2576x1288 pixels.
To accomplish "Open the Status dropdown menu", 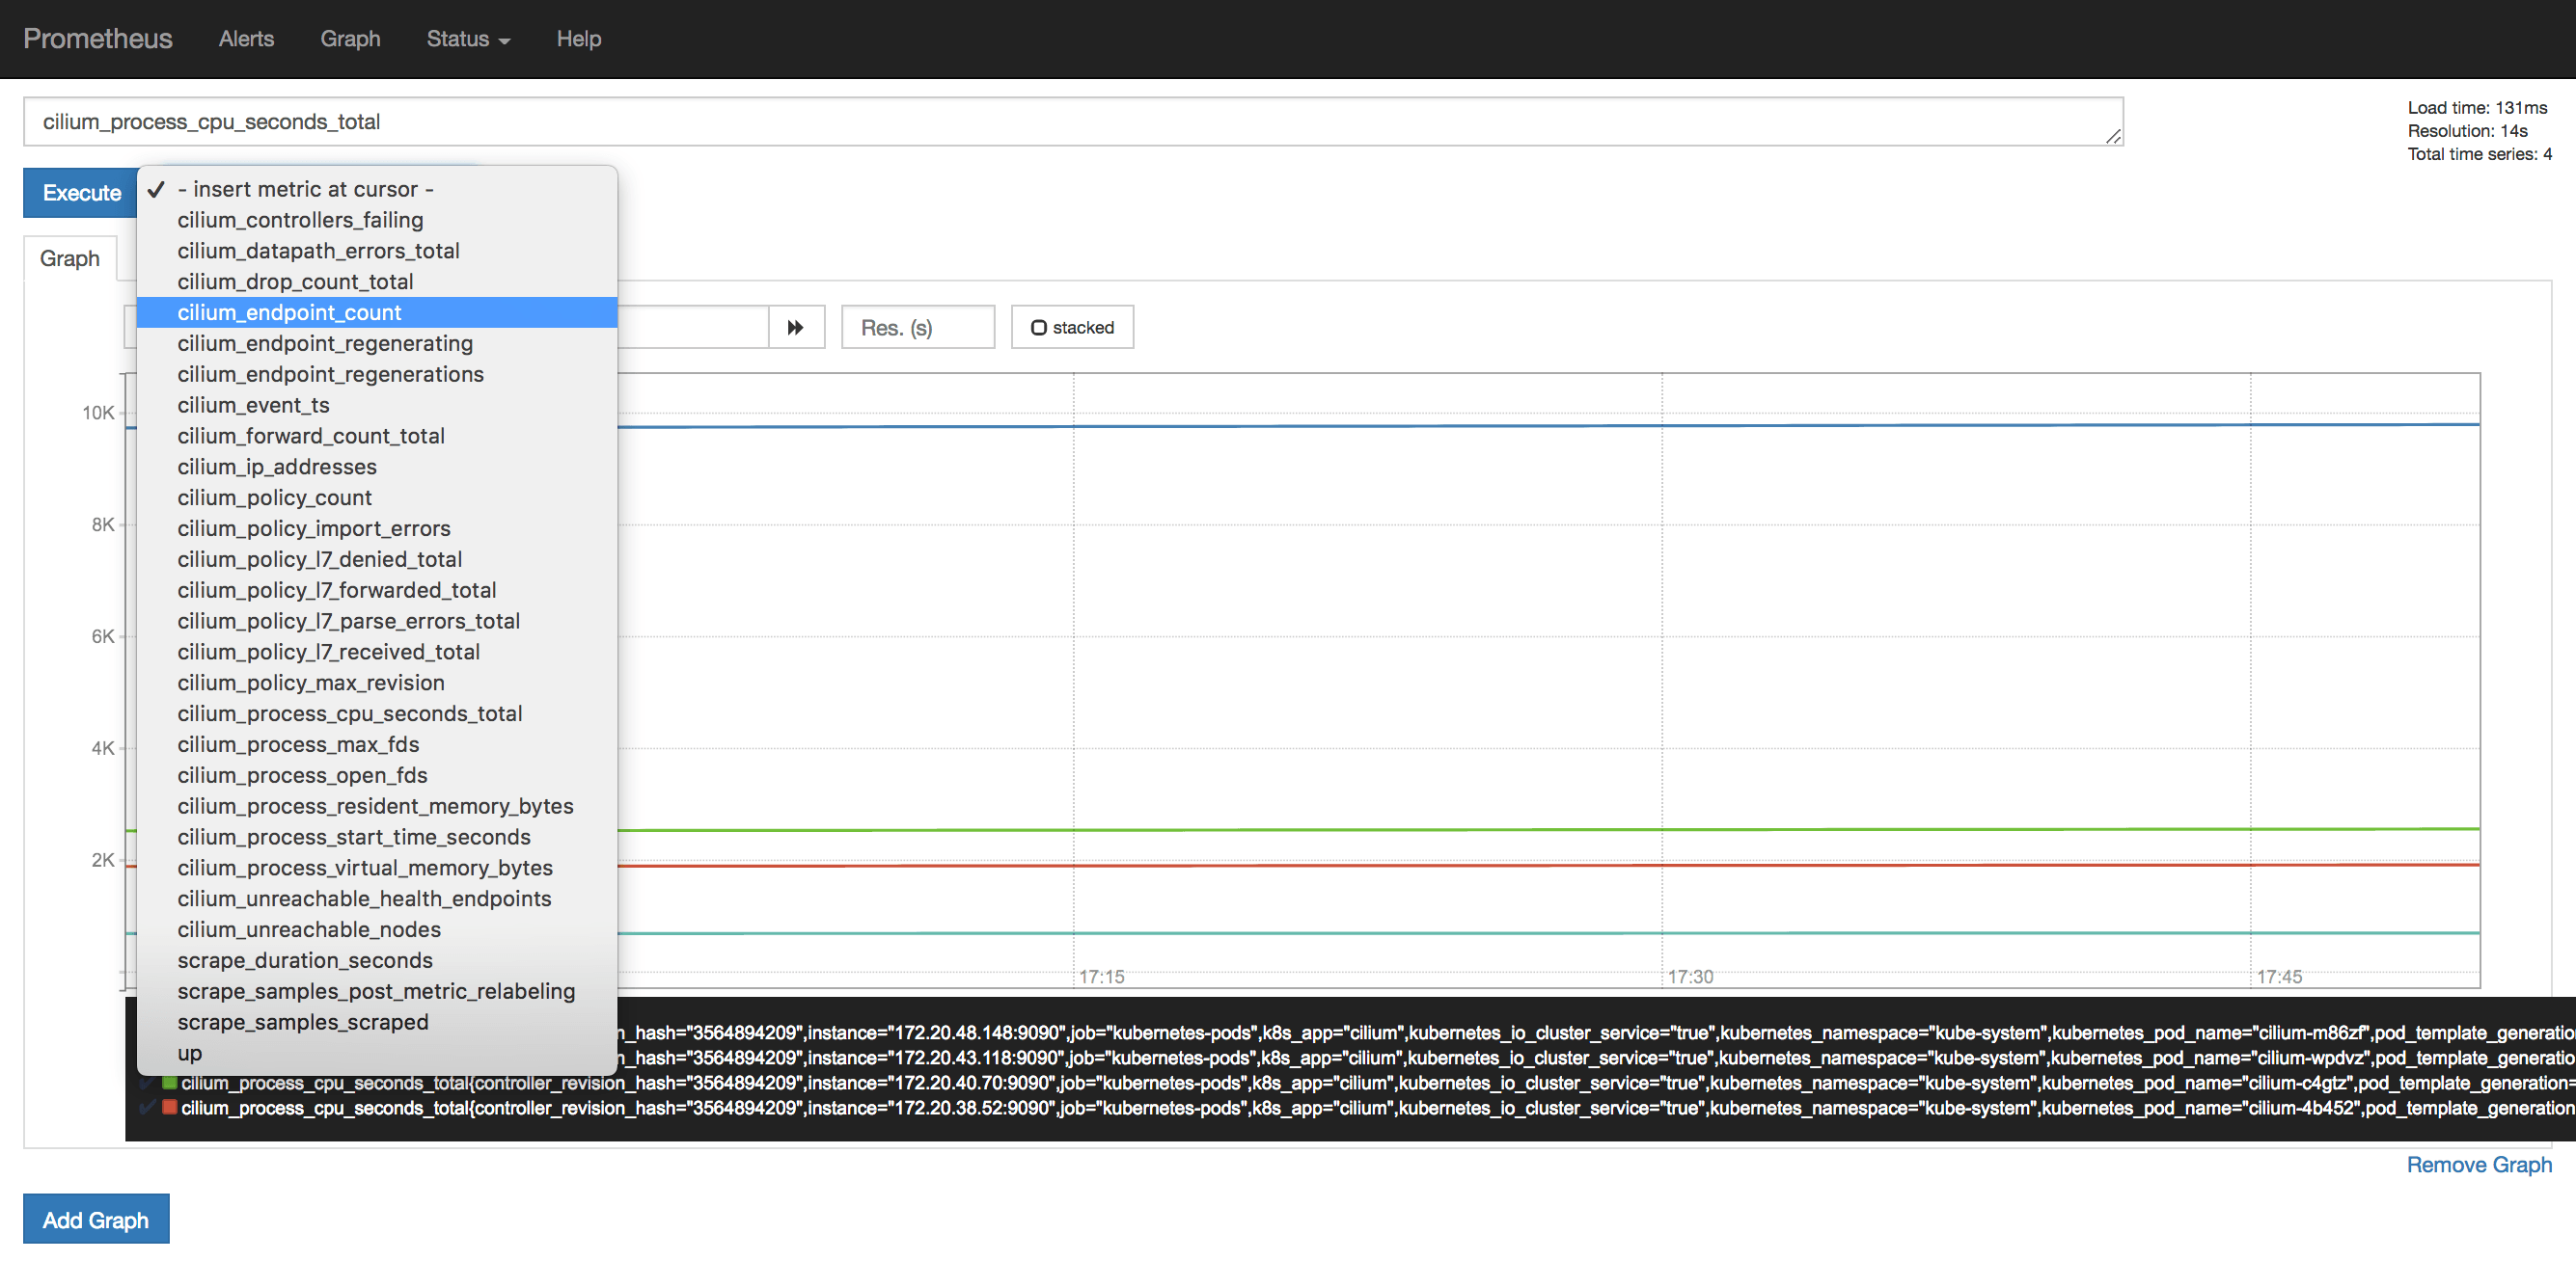I will (x=468, y=39).
